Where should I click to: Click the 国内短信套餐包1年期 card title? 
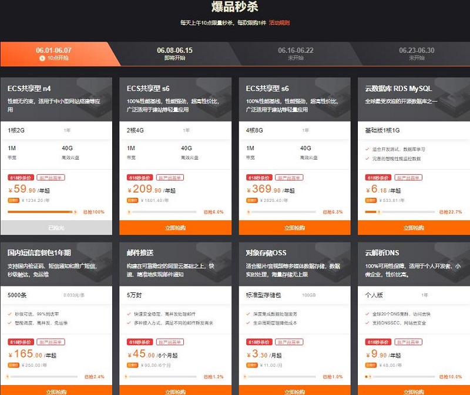point(39,253)
